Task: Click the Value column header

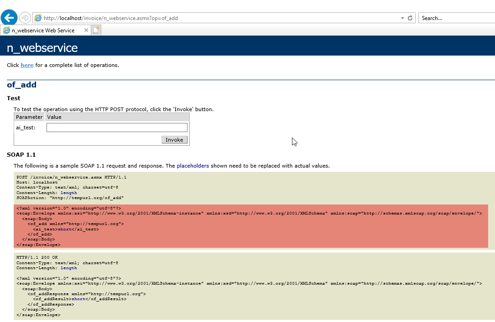Action: point(54,117)
